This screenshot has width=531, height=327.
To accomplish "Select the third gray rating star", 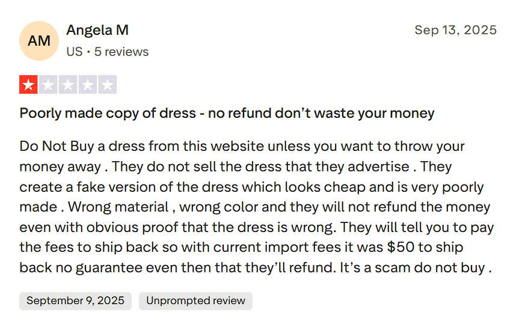I will (68, 85).
